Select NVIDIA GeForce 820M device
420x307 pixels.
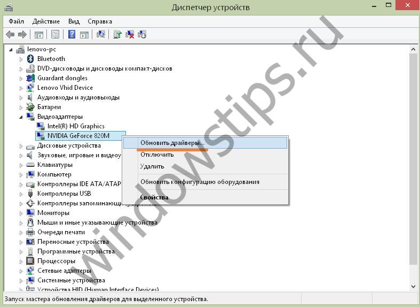(x=78, y=136)
